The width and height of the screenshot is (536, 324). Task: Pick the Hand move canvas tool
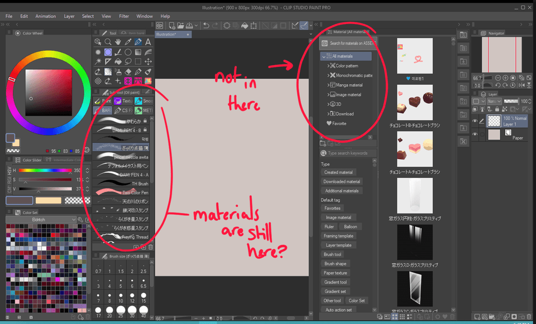tap(118, 42)
